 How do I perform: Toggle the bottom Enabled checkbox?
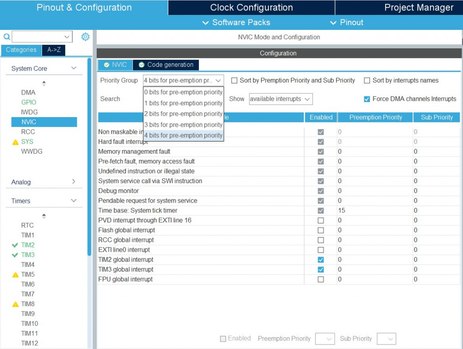click(223, 339)
